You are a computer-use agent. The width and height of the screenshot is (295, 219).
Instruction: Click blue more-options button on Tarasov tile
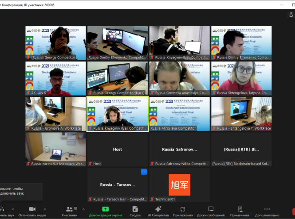click(x=144, y=172)
